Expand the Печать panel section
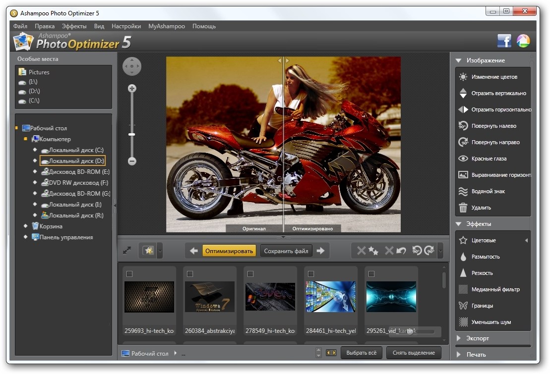Image resolution: width=550 pixels, height=374 pixels. point(476,355)
